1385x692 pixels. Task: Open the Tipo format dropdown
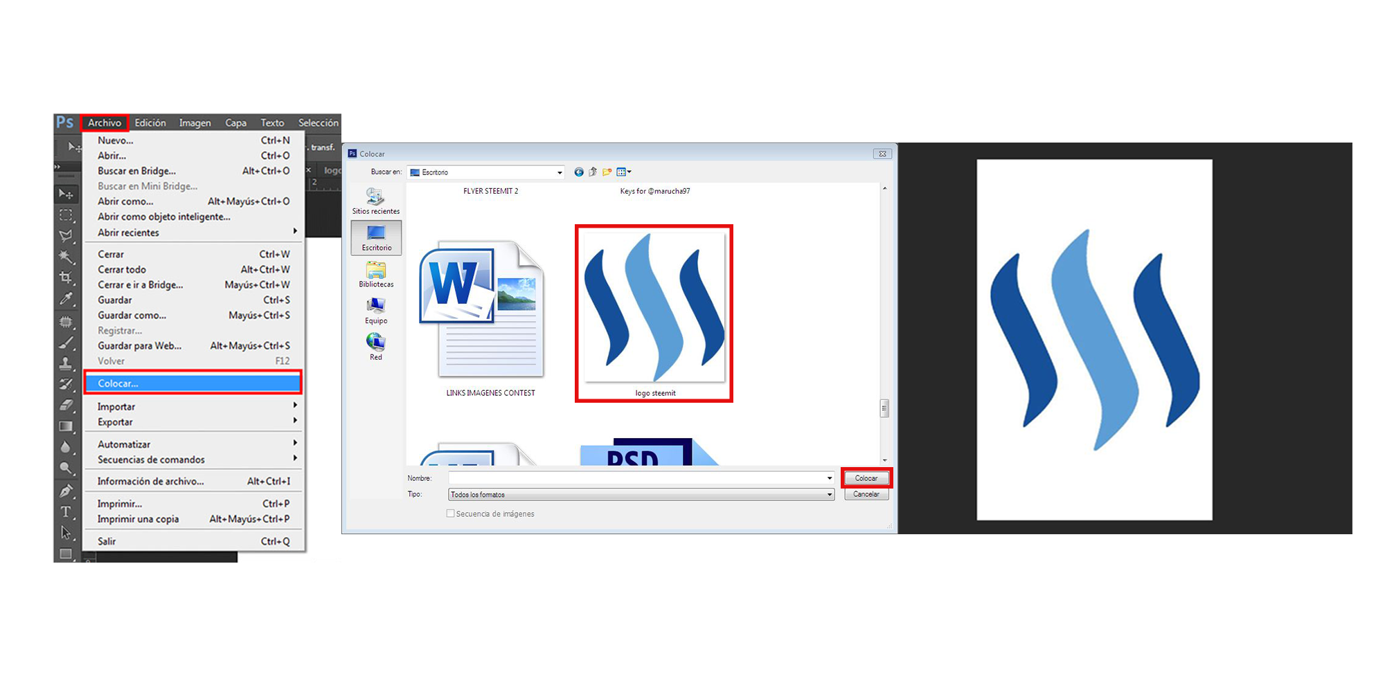click(641, 495)
